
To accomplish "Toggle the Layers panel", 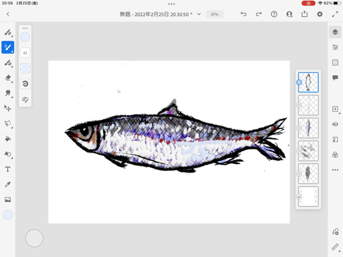I will pyautogui.click(x=335, y=32).
